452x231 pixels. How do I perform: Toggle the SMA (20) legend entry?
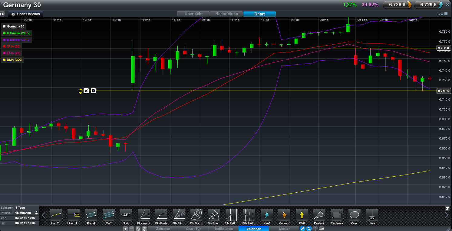12,46
